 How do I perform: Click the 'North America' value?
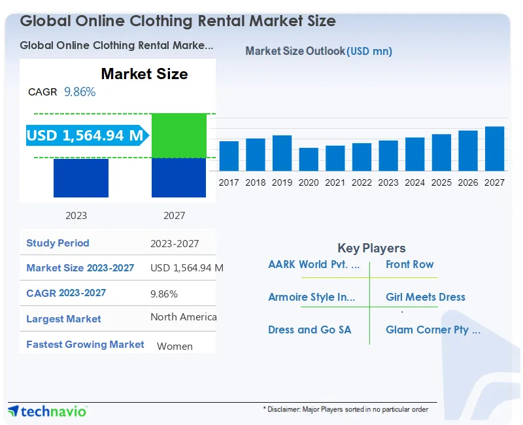pyautogui.click(x=184, y=317)
